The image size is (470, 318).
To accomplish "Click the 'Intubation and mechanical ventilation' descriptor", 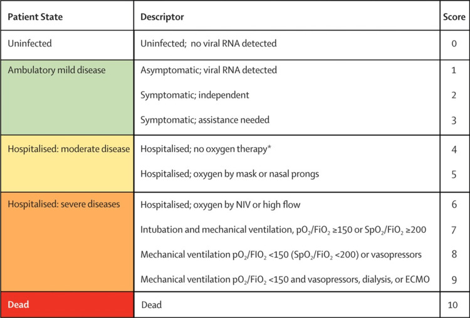I will (283, 230).
